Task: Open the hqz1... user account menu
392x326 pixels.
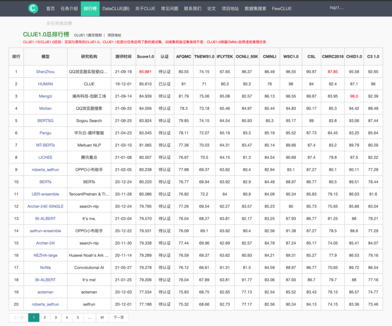Action: (337, 8)
